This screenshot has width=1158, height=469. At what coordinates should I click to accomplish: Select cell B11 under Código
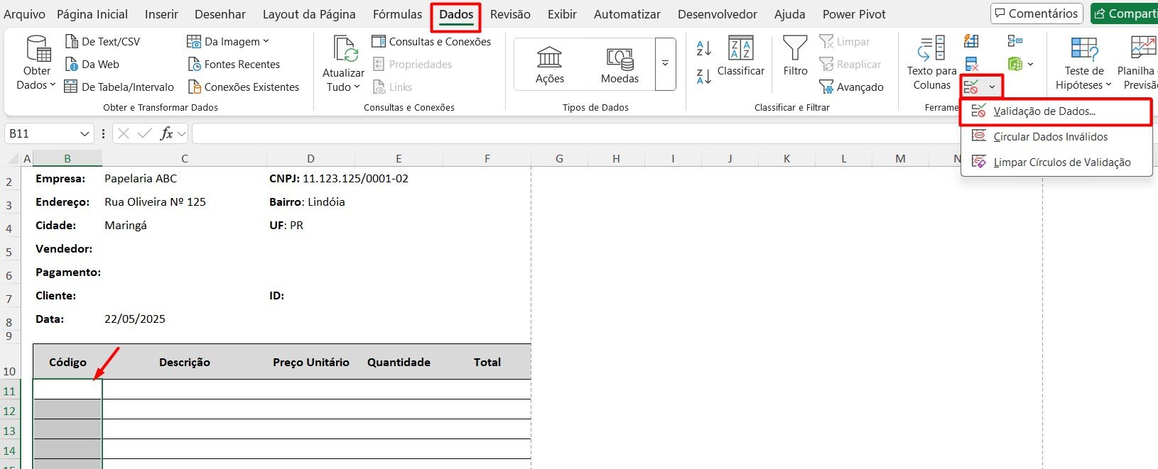pos(67,389)
